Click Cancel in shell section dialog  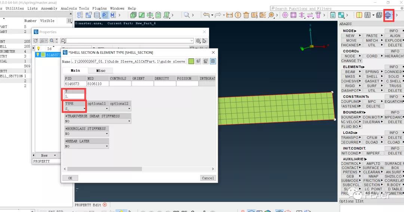point(208,178)
